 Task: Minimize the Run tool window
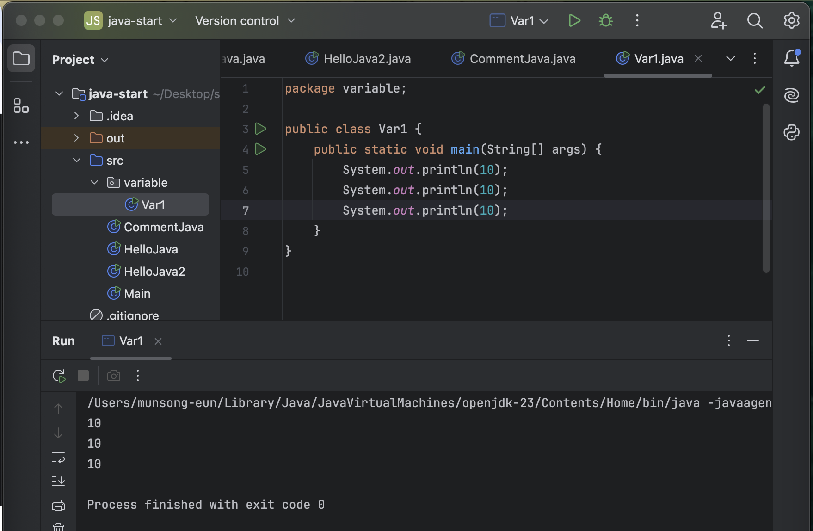[x=753, y=341]
